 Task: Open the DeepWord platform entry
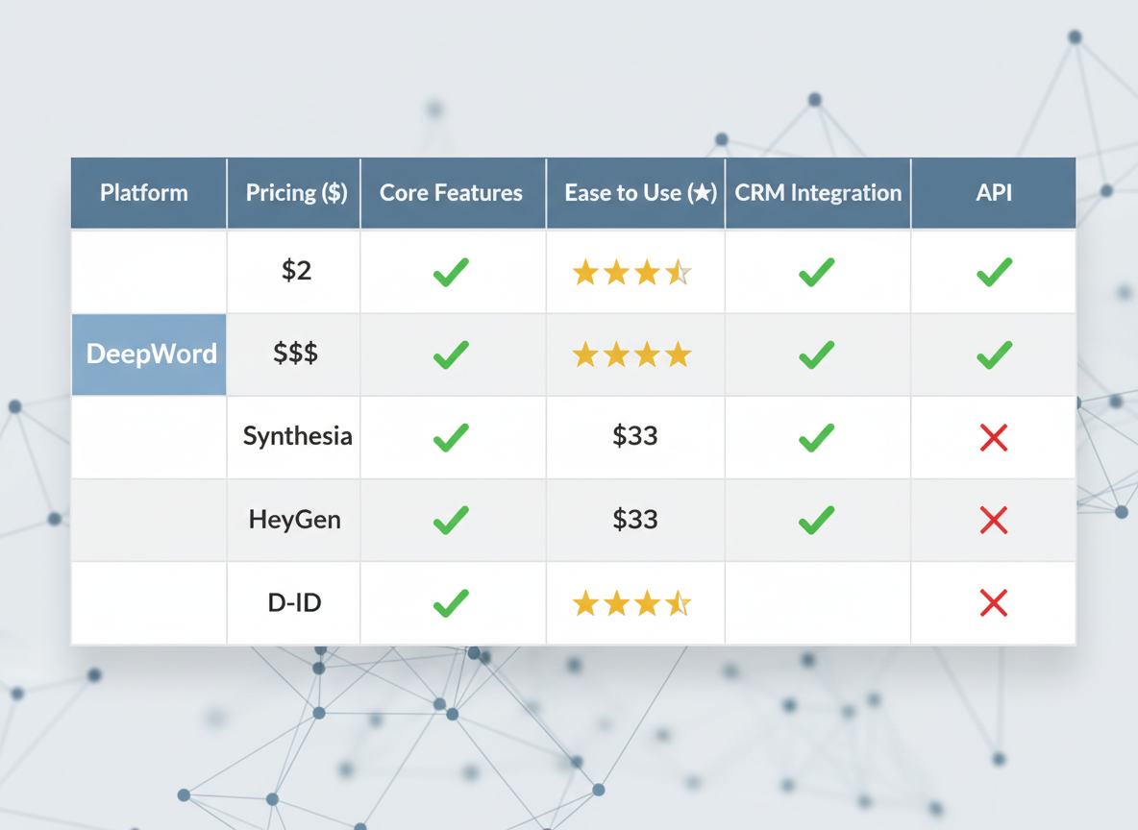pyautogui.click(x=150, y=354)
